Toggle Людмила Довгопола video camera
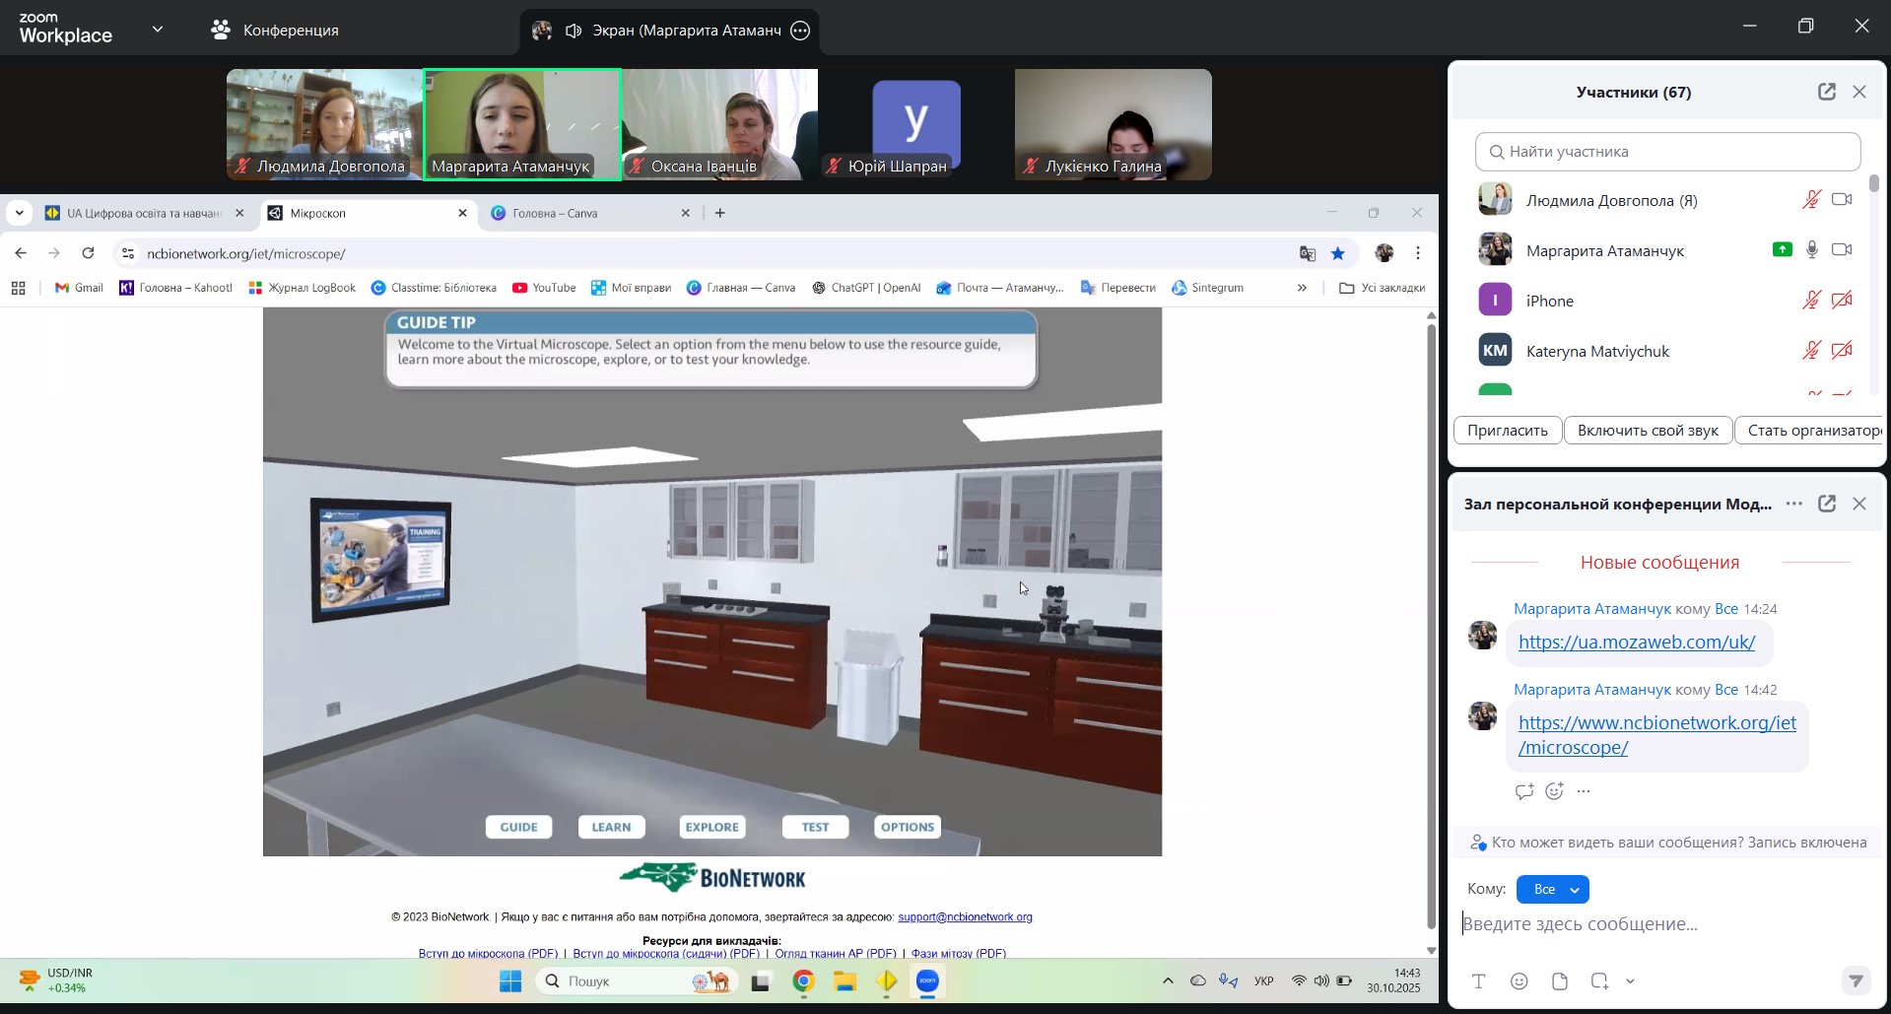 coord(1842,200)
